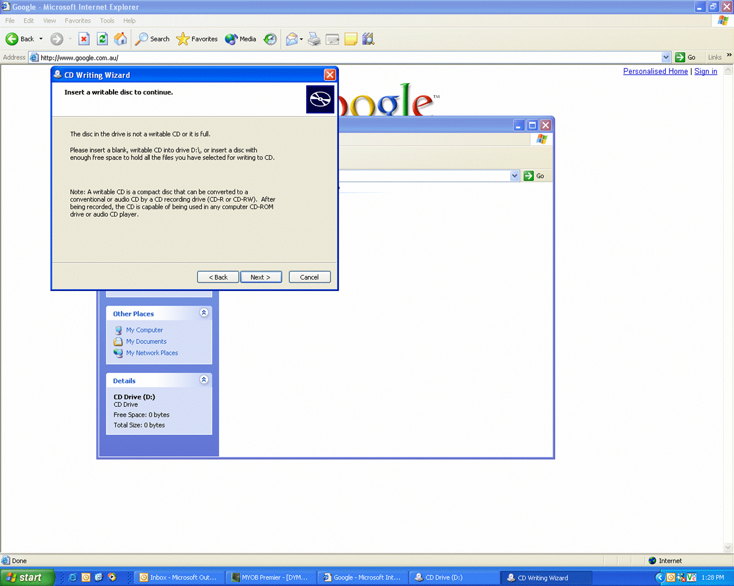The image size is (734, 586).
Task: Launch Outlook from quick launch icon
Action: coord(86,577)
